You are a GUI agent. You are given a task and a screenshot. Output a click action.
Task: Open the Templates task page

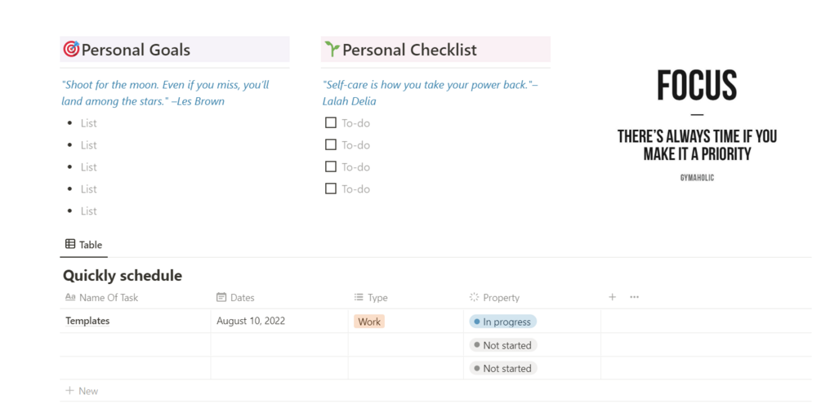pyautogui.click(x=87, y=321)
